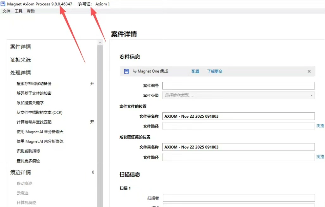Open 查找更多痕迹 settings
This screenshot has width=325, height=207.
(28, 161)
